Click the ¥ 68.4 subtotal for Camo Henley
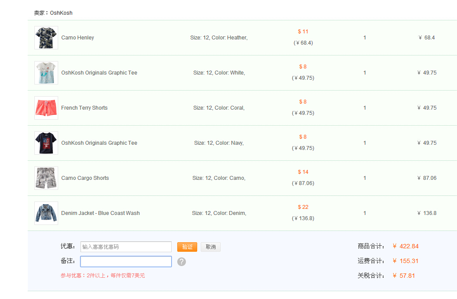457x299 pixels. coord(427,38)
